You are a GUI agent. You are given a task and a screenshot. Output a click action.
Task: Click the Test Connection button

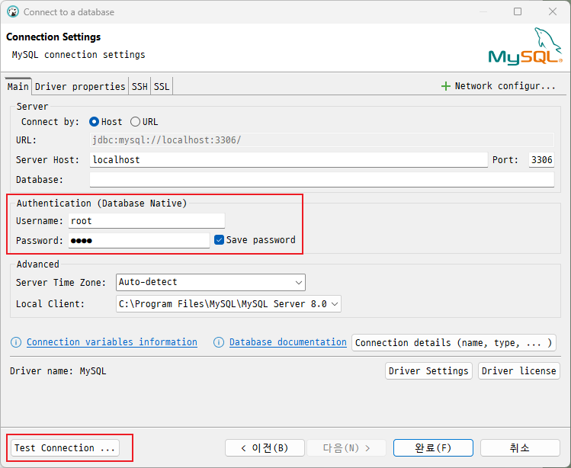(x=66, y=447)
